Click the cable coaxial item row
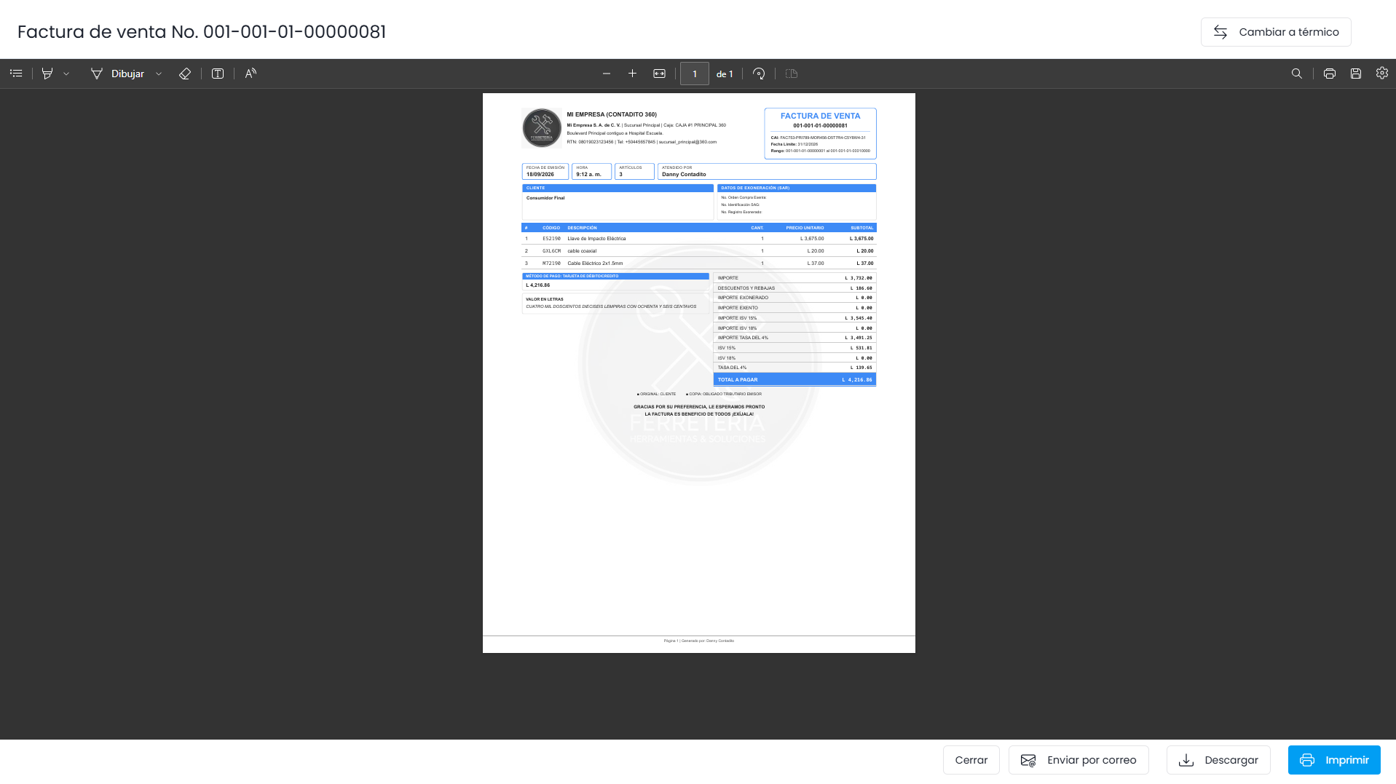Image resolution: width=1396 pixels, height=784 pixels. pos(699,251)
